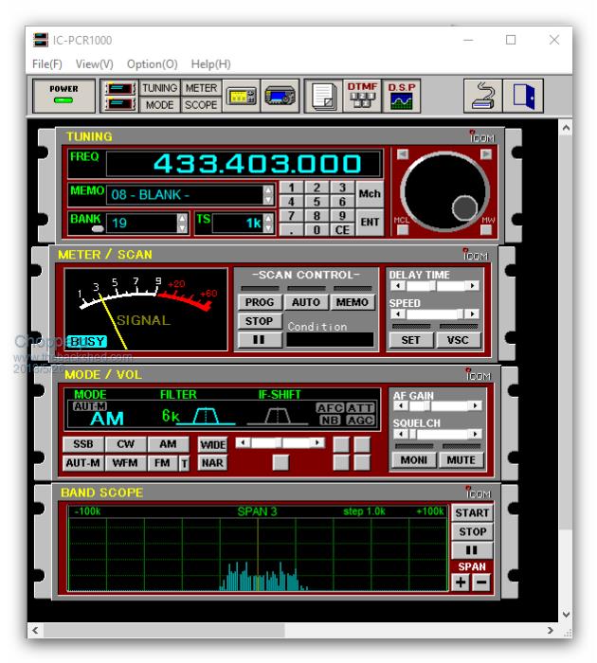Image resolution: width=597 pixels, height=663 pixels.
Task: Click the scan STOP button
Action: click(x=260, y=321)
